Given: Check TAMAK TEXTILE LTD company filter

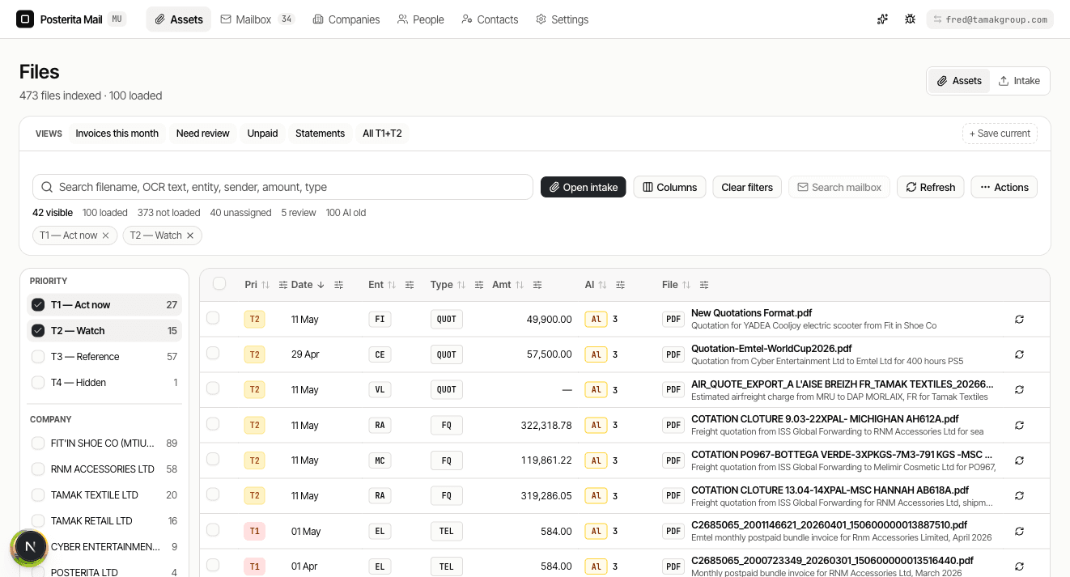Looking at the screenshot, I should [38, 495].
